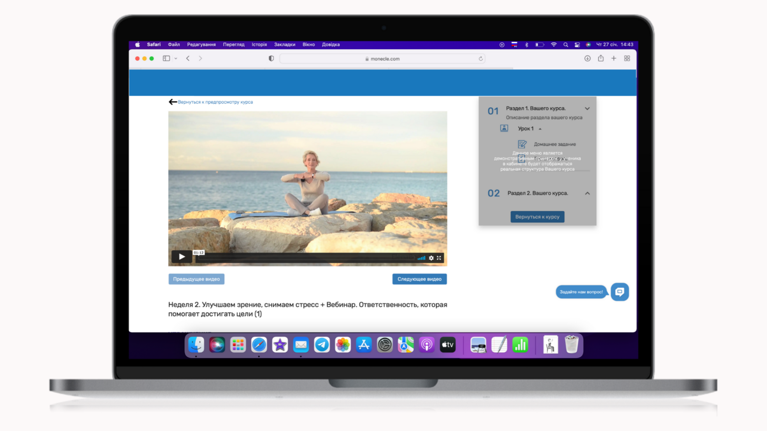Click the monecle.com address bar

coord(382,59)
